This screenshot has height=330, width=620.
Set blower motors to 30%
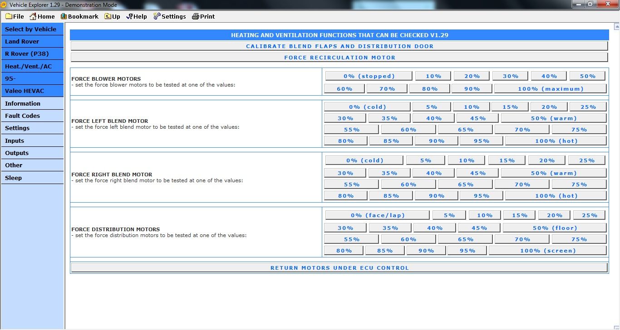pos(510,76)
